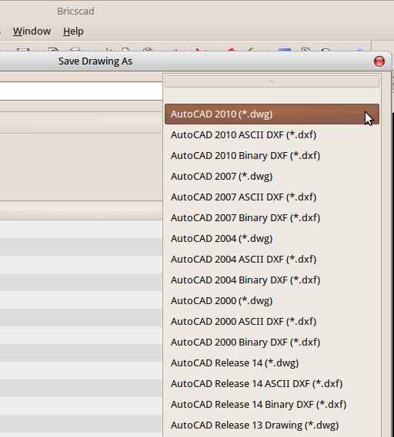Pick AutoCAD 2010 Binary DXF option
The image size is (394, 437).
pos(272,155)
